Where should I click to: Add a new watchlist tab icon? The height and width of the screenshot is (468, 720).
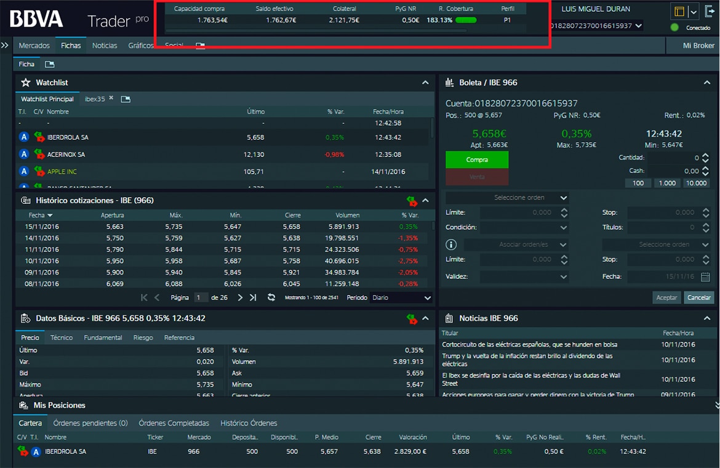pyautogui.click(x=126, y=99)
